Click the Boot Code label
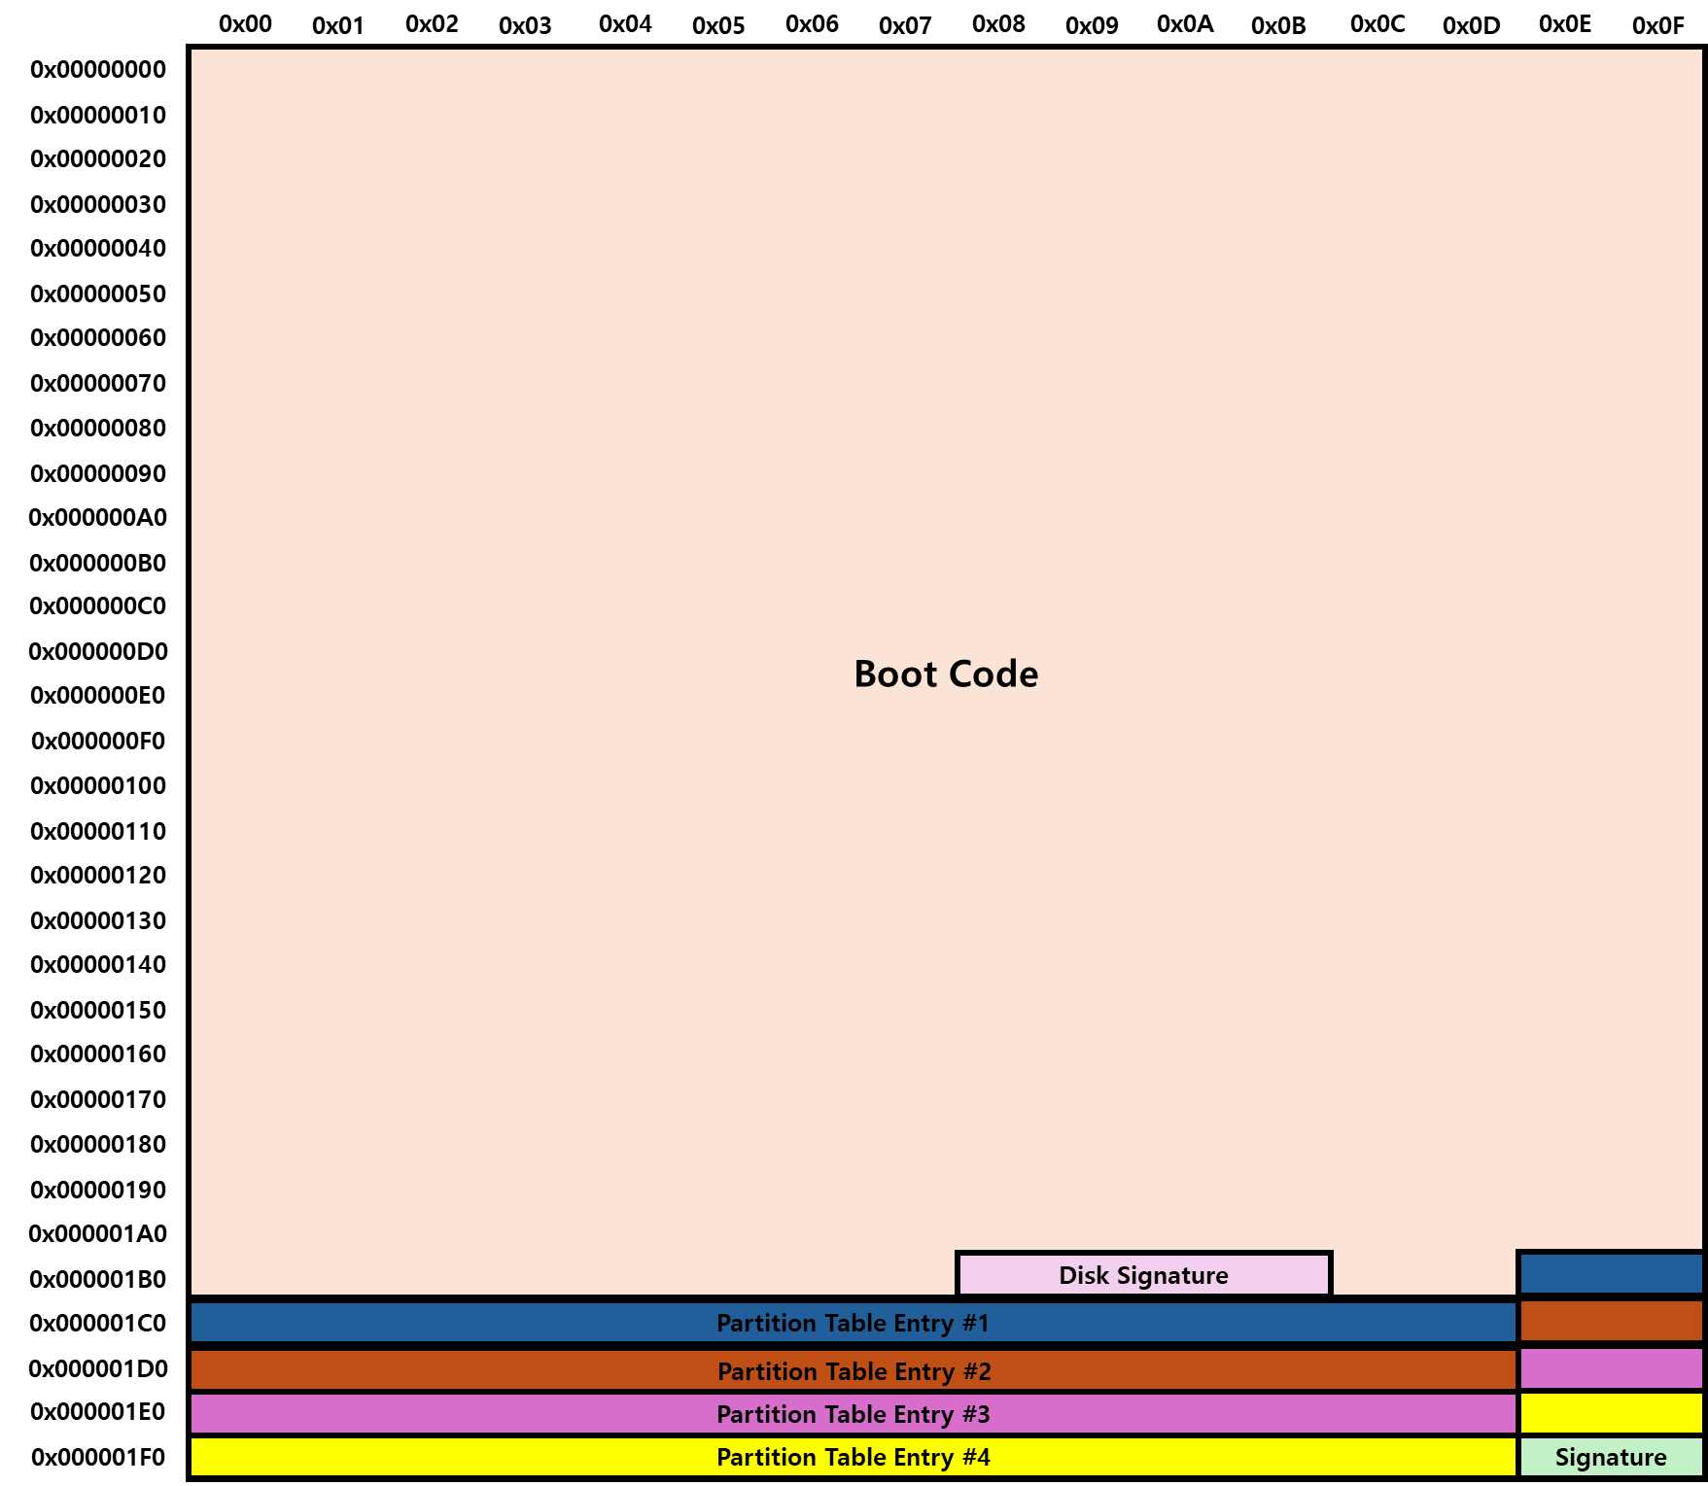This screenshot has width=1708, height=1486. (946, 674)
